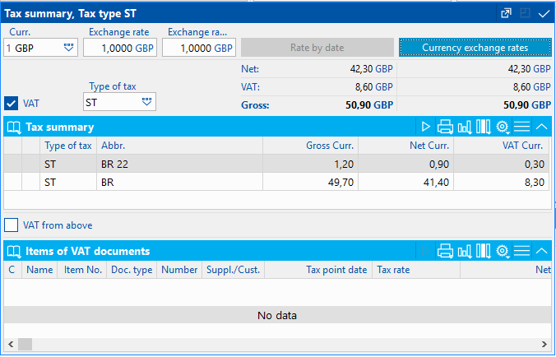This screenshot has height=357, width=556.
Task: Open the Curr. GBP dropdown
Action: coord(68,49)
